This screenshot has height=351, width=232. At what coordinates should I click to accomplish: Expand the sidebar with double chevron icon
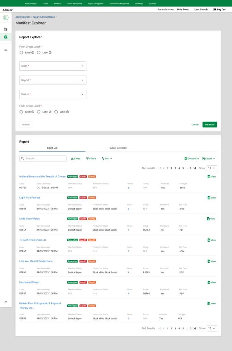click(6, 302)
